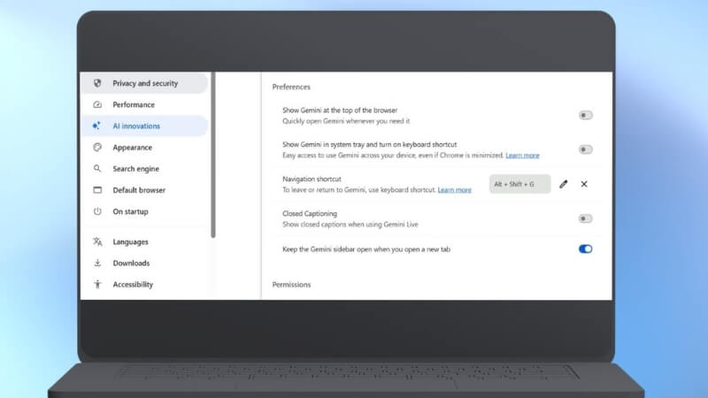Image resolution: width=708 pixels, height=398 pixels.
Task: Open Search engine settings
Action: [x=144, y=168]
